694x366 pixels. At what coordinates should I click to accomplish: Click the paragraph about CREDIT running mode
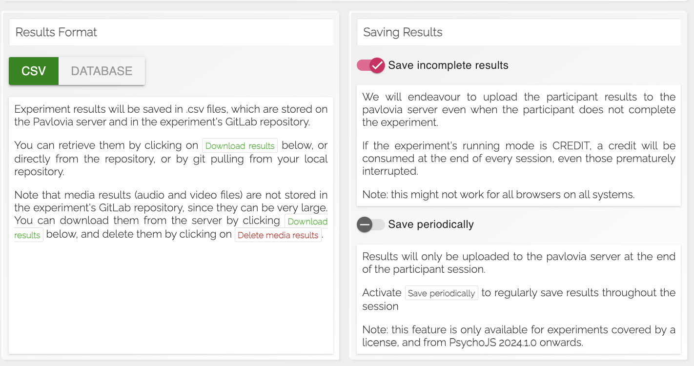pos(519,158)
